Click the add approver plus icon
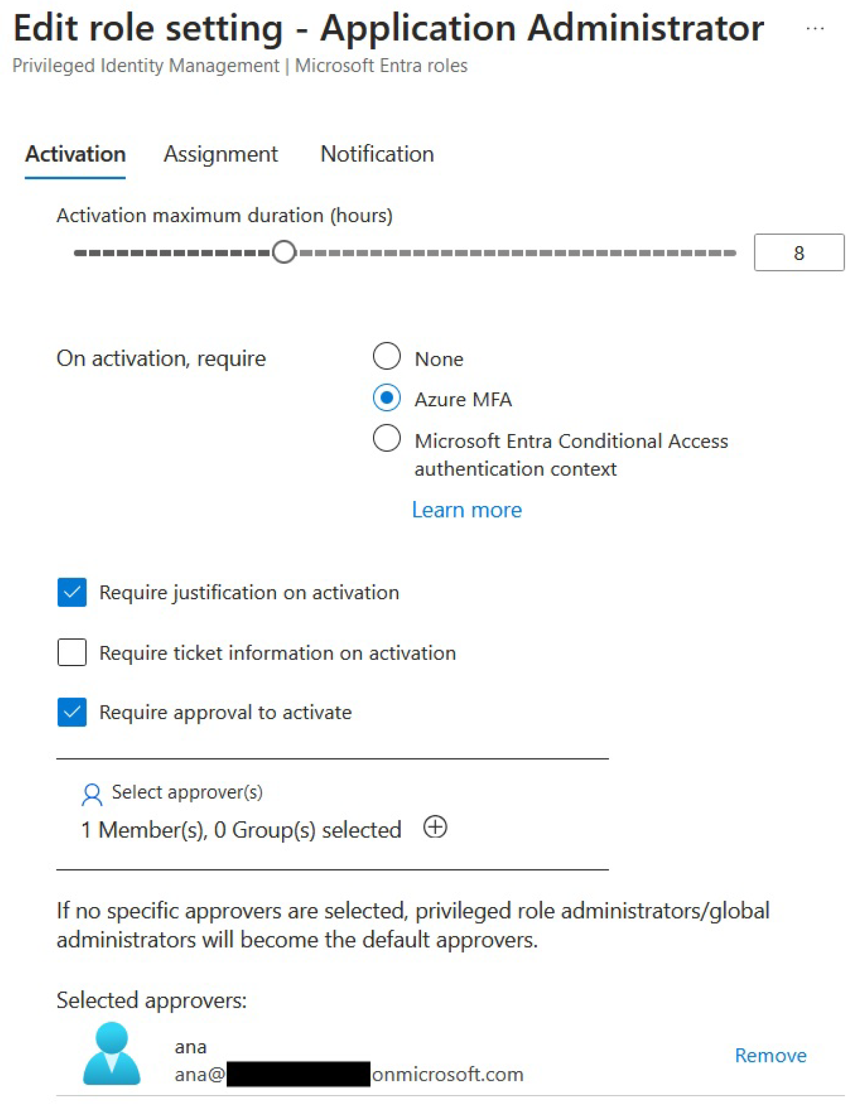855x1107 pixels. (x=435, y=827)
